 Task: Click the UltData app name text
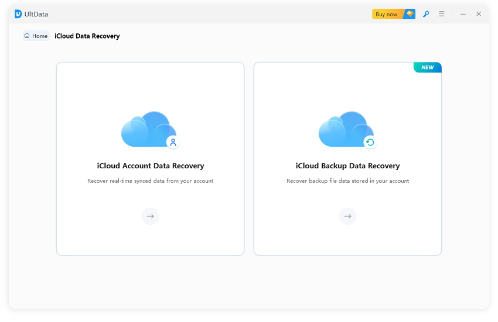[36, 14]
